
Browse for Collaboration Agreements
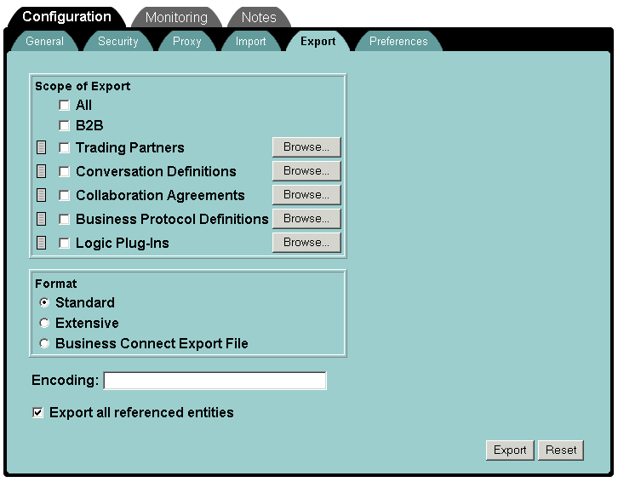pos(306,195)
